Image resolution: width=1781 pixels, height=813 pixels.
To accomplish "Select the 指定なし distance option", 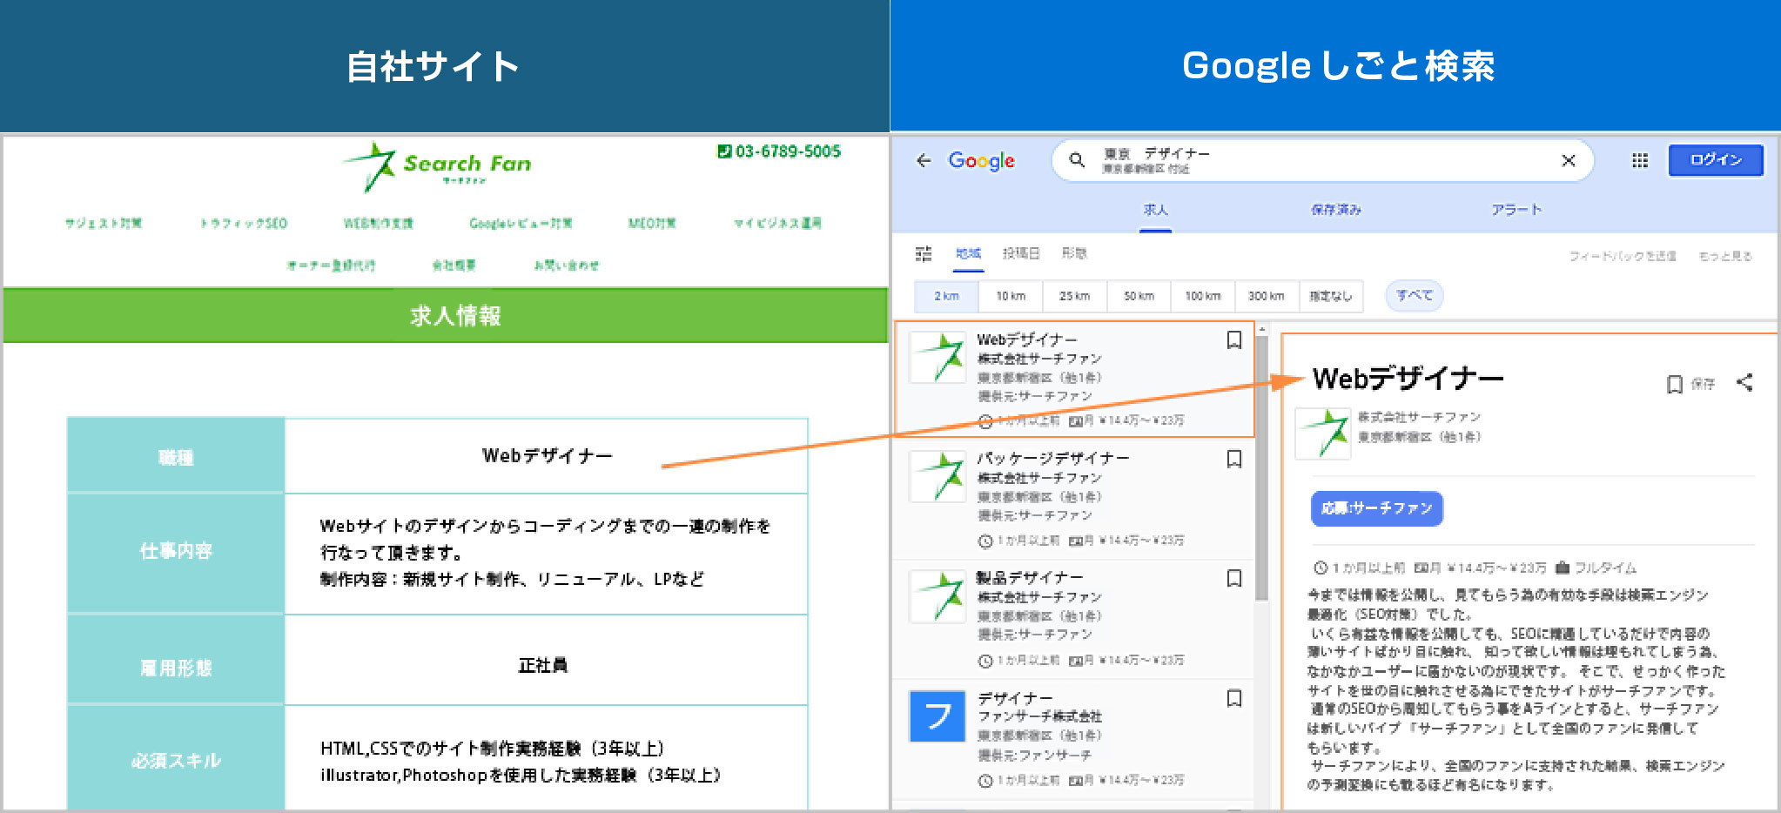I will click(1331, 296).
